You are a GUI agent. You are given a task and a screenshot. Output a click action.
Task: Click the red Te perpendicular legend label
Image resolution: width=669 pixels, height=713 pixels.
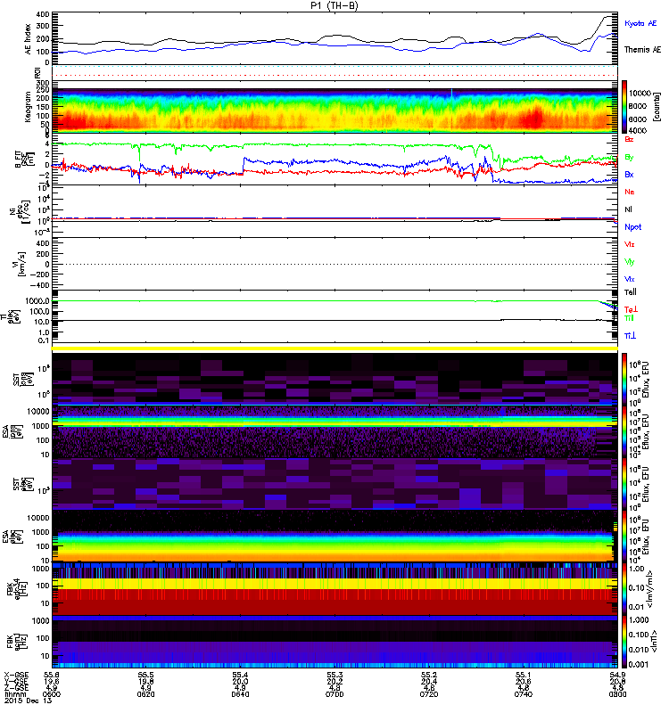coord(631,309)
